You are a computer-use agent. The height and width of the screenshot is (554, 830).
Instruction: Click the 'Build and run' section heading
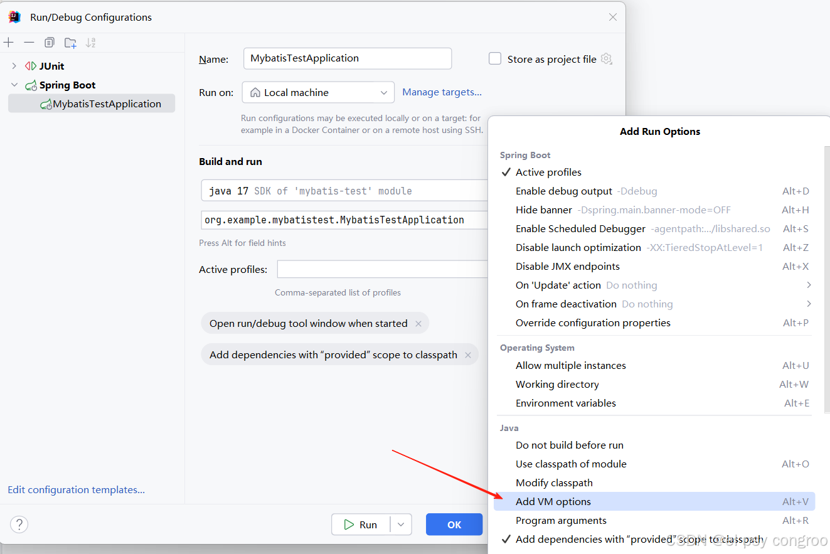click(x=230, y=161)
